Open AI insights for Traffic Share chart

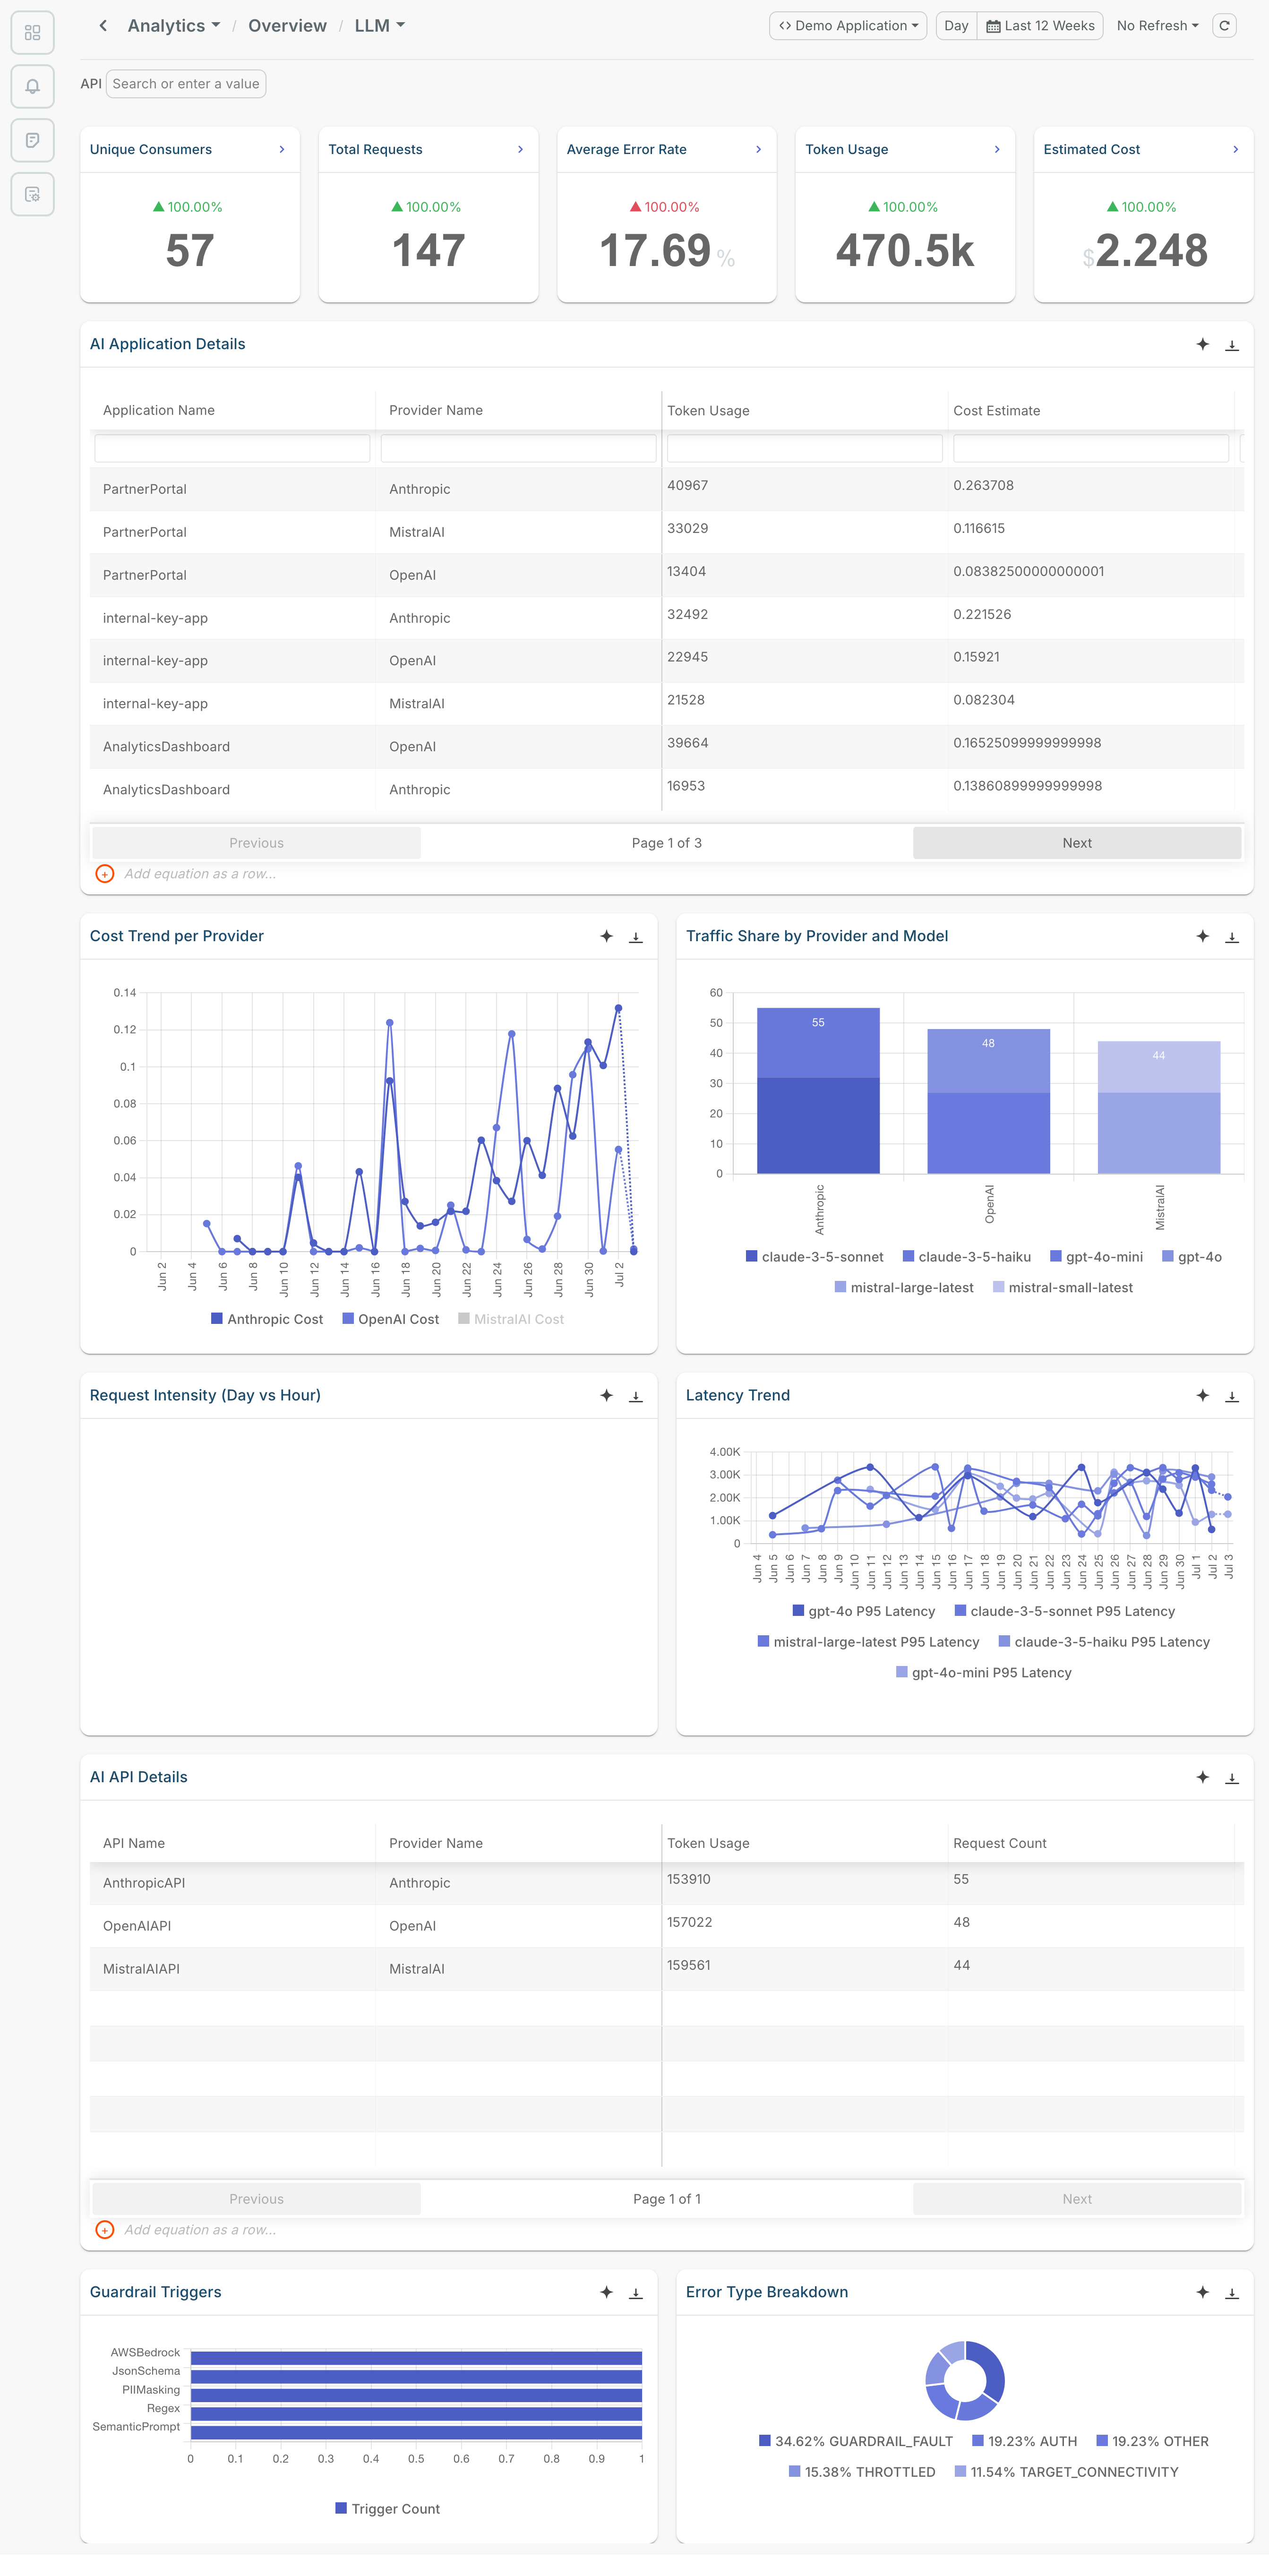click(1203, 936)
